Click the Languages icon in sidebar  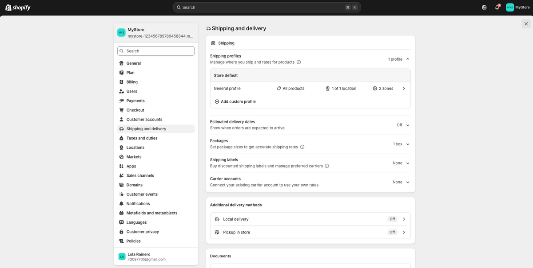(122, 222)
